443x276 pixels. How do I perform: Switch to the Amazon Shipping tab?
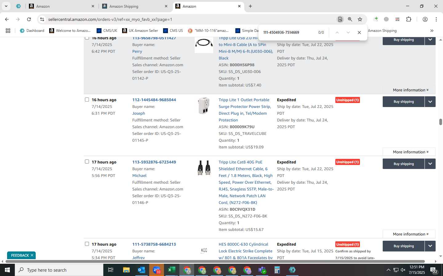coord(135,6)
